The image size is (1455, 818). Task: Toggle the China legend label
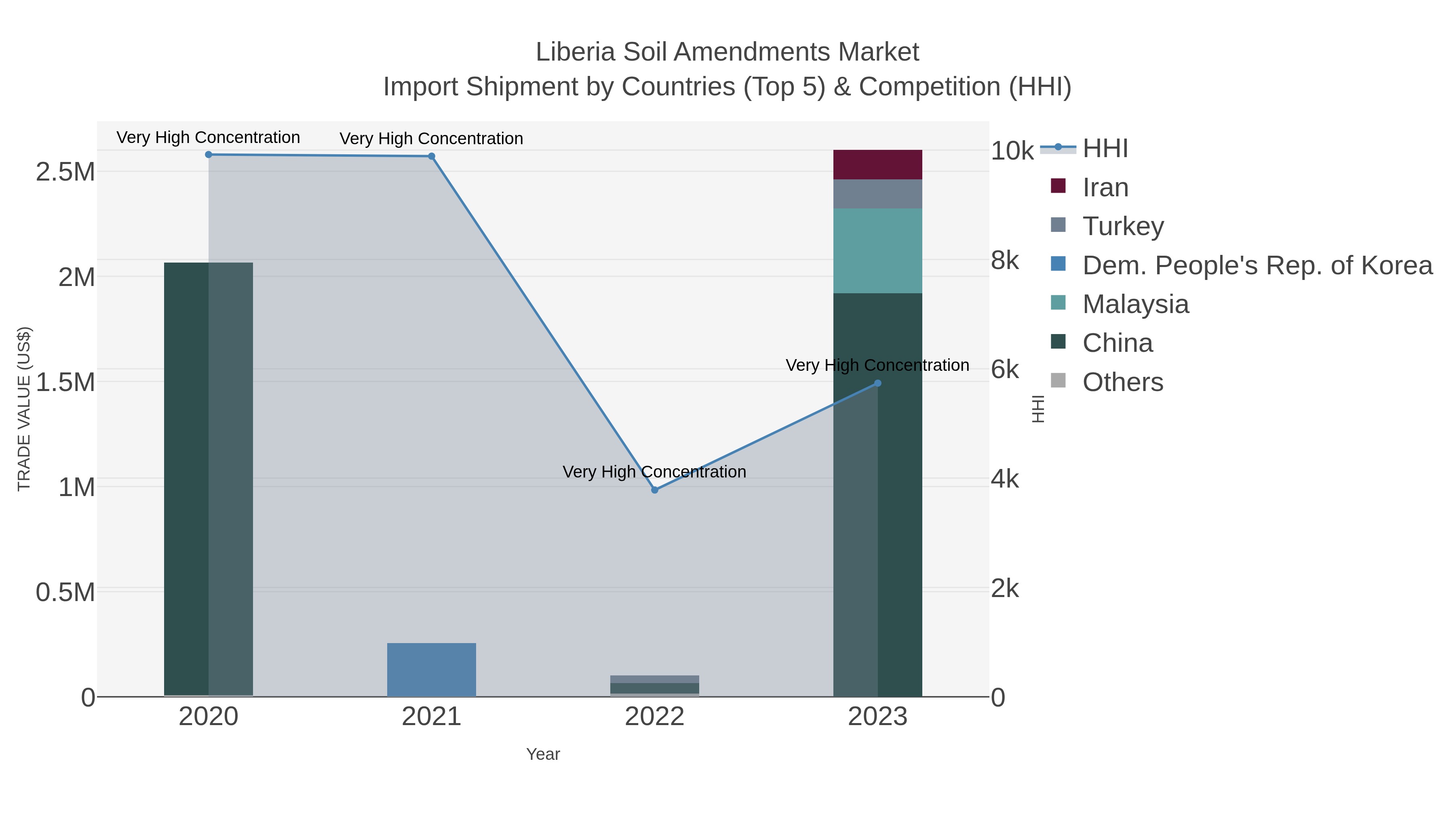(1118, 343)
